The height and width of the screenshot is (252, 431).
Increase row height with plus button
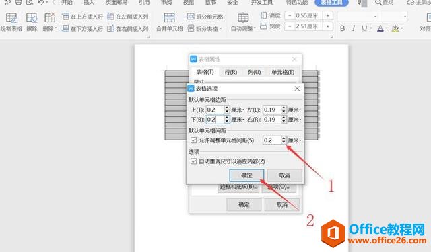point(328,16)
